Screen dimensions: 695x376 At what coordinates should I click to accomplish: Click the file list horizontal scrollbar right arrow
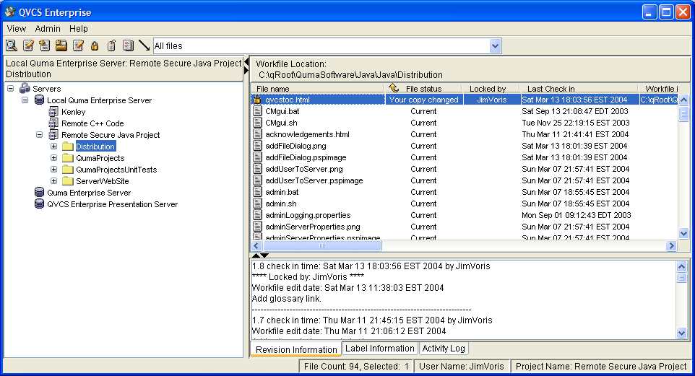click(671, 245)
